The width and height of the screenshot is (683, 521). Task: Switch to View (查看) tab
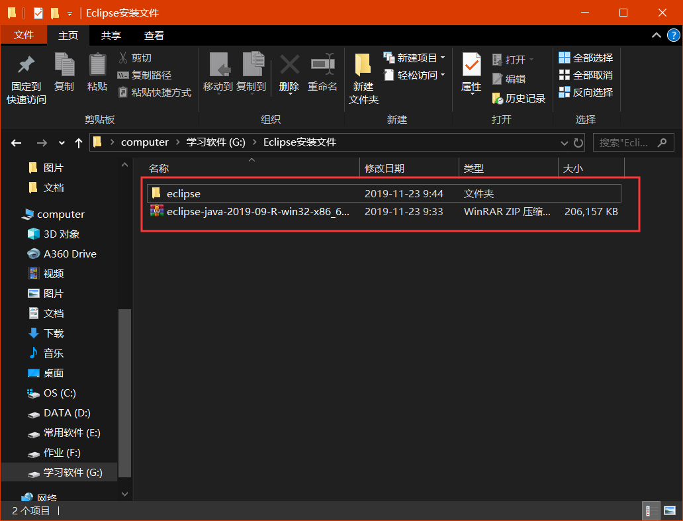[x=154, y=35]
